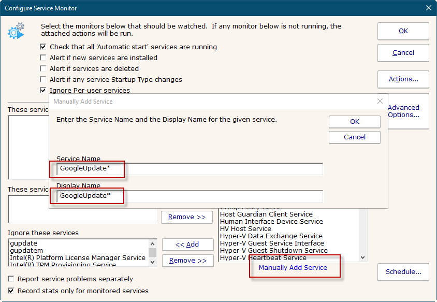Screen dimensions: 437x302
Task: Enable alert for service Startup Type changes
Action: pyautogui.click(x=43, y=80)
